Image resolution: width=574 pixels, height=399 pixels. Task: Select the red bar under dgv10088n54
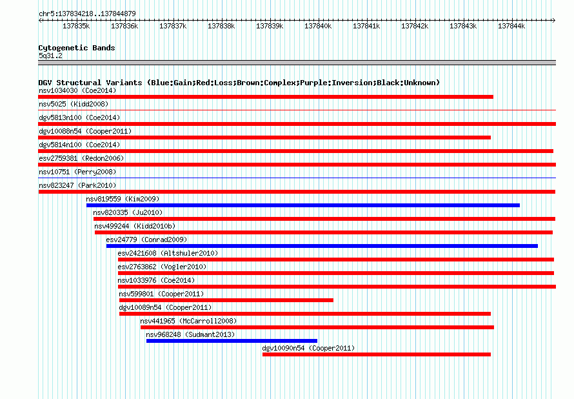point(264,138)
